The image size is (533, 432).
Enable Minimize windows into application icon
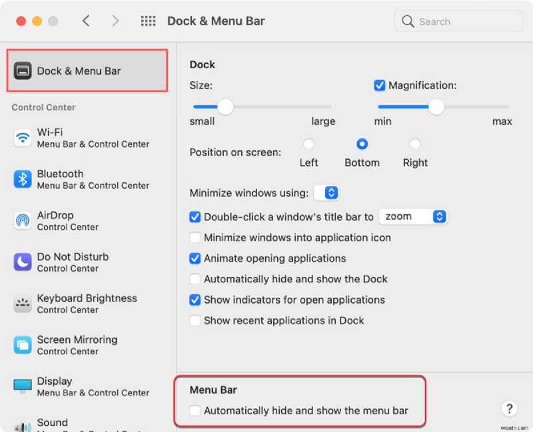click(x=195, y=238)
